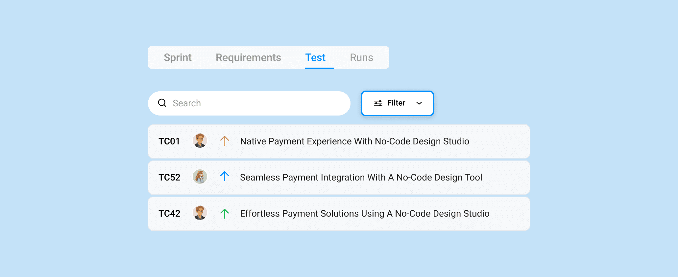The width and height of the screenshot is (678, 277).
Task: Focus the Search input field
Action: pos(256,103)
